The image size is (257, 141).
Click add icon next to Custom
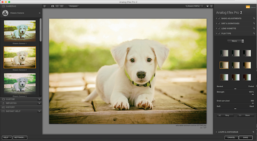[x=40, y=99]
